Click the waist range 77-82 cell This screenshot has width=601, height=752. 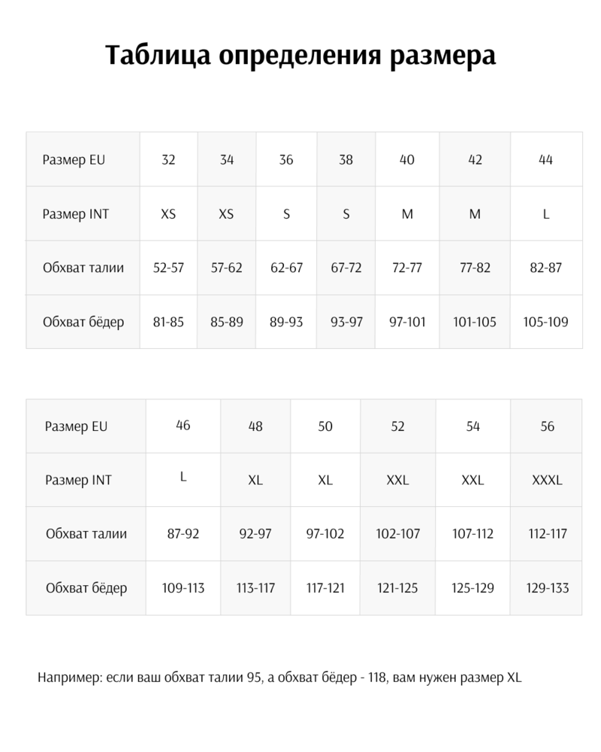pos(475,268)
